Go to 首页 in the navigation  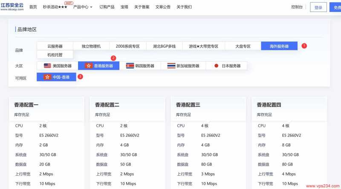click(33, 7)
